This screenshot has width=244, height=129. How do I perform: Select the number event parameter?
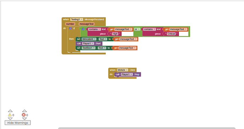pyautogui.click(x=70, y=24)
